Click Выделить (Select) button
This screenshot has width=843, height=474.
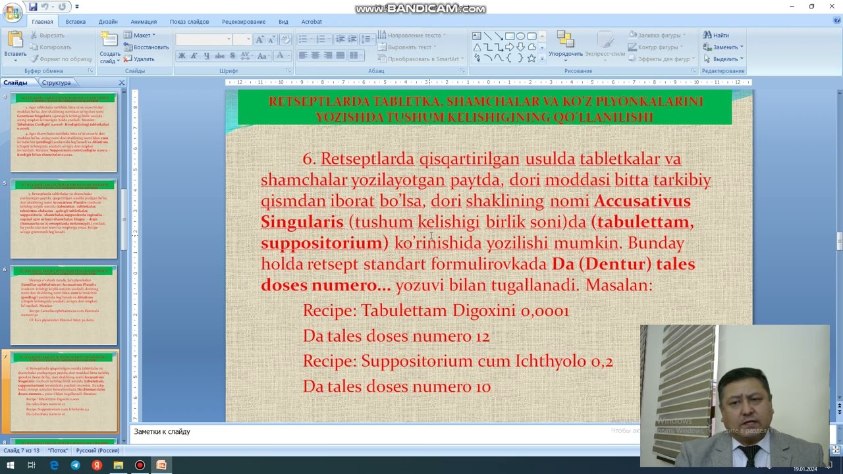click(722, 59)
